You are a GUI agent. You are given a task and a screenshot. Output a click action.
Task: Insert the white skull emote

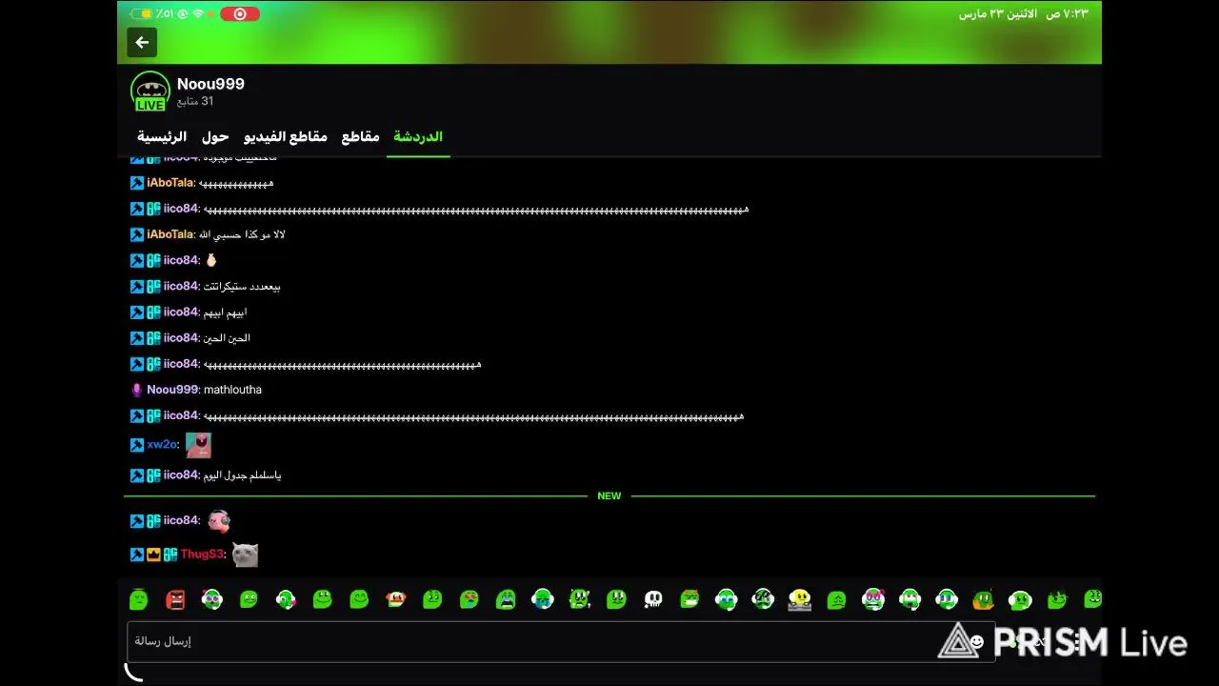coord(653,599)
